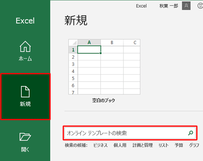203x161 pixels.
Task: Open the 開く (Open) folder page
Action: pyautogui.click(x=25, y=142)
